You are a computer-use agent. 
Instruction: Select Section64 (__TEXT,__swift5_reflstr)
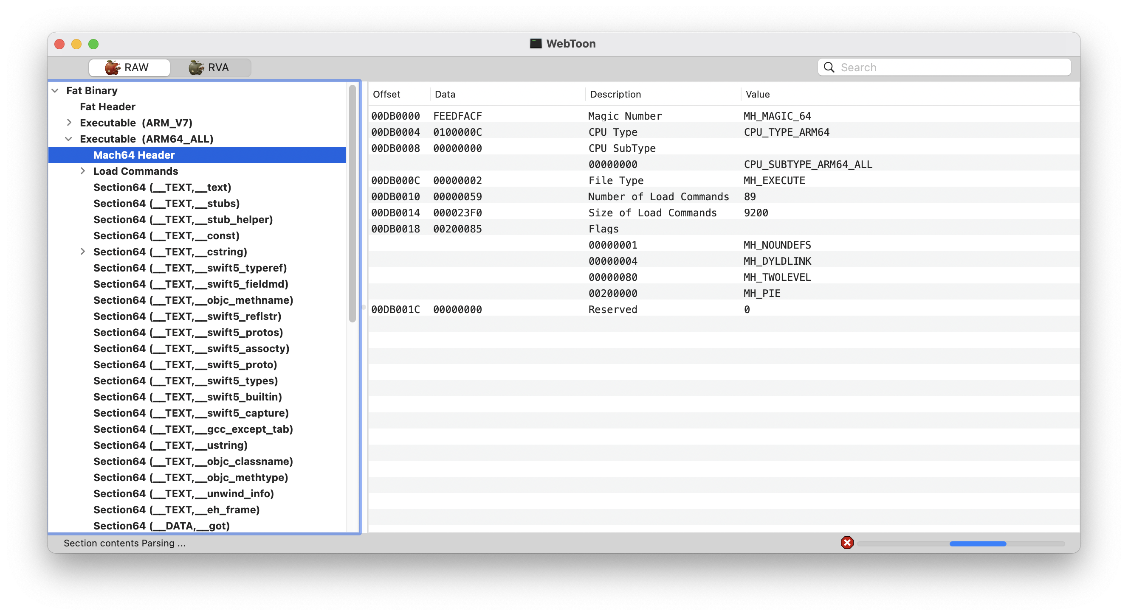coord(187,316)
